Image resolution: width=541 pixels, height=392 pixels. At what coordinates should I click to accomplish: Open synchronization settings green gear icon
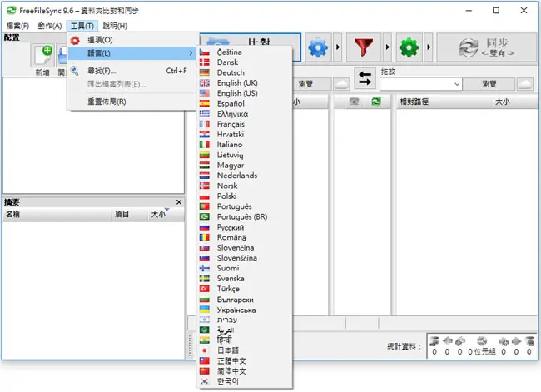[x=409, y=47]
